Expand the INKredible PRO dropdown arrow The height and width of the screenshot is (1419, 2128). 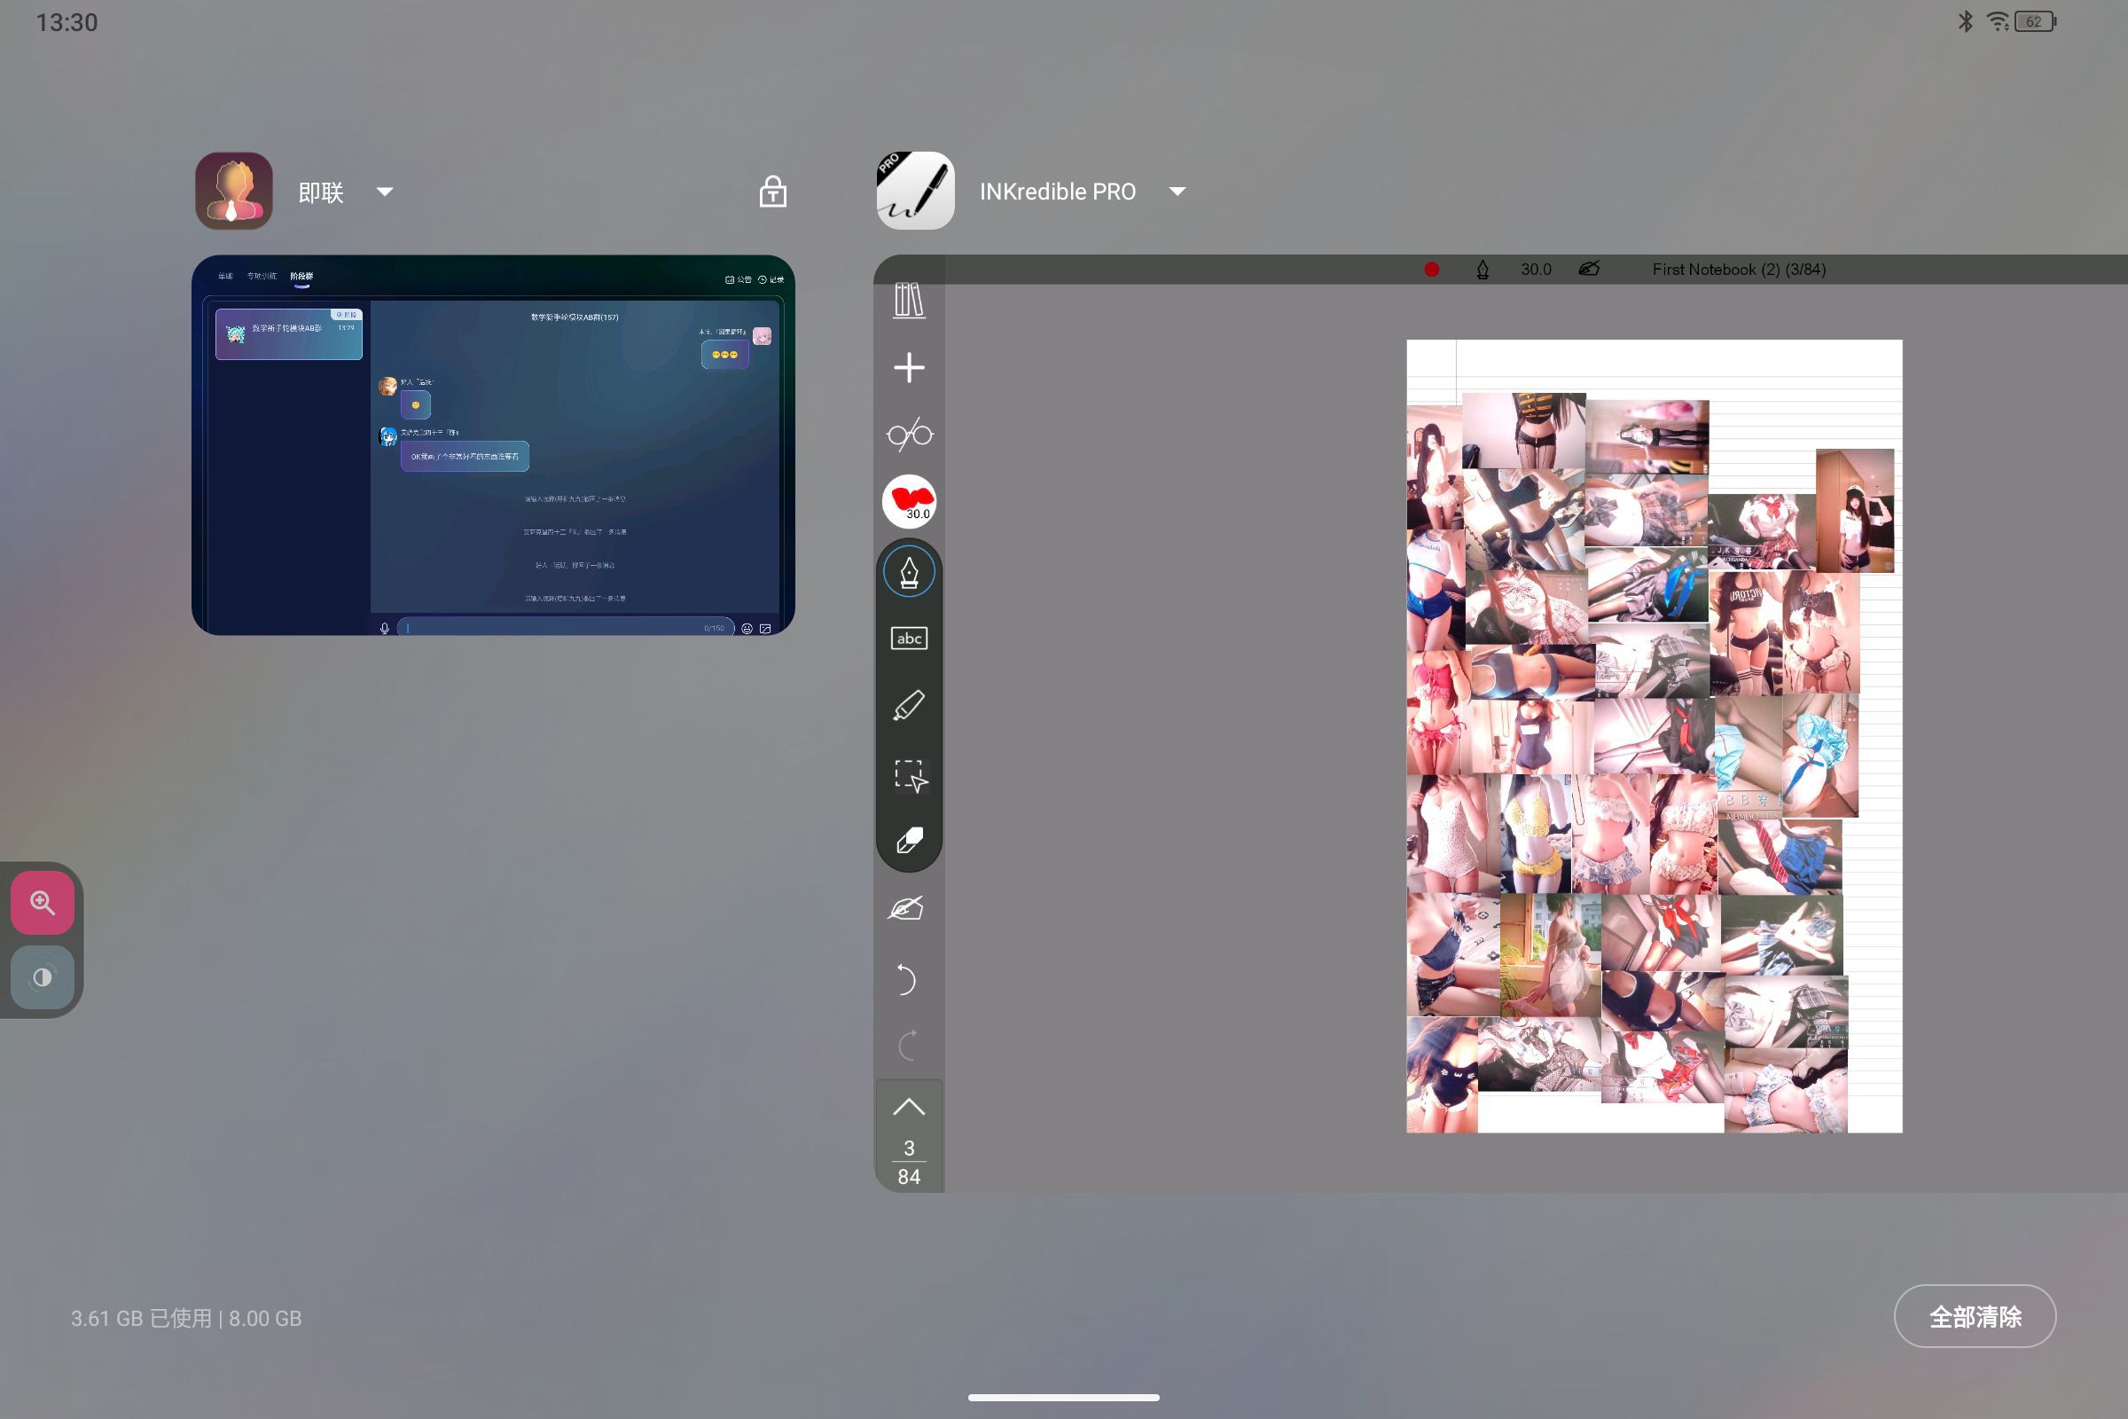tap(1177, 192)
